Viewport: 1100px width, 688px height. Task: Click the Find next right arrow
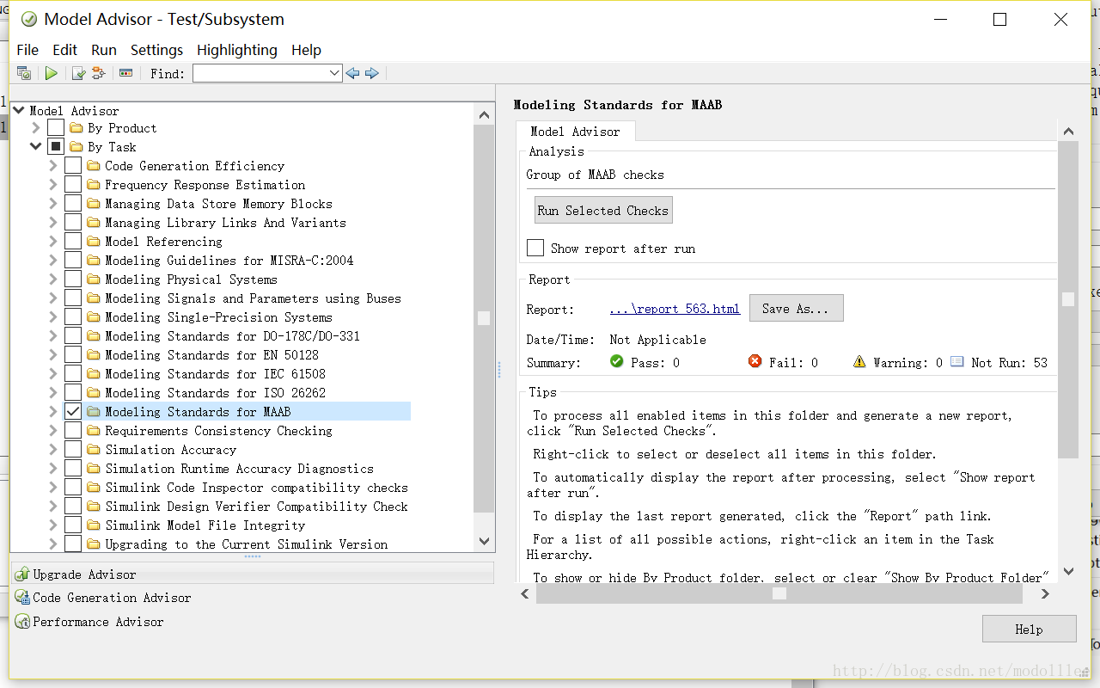coord(372,74)
